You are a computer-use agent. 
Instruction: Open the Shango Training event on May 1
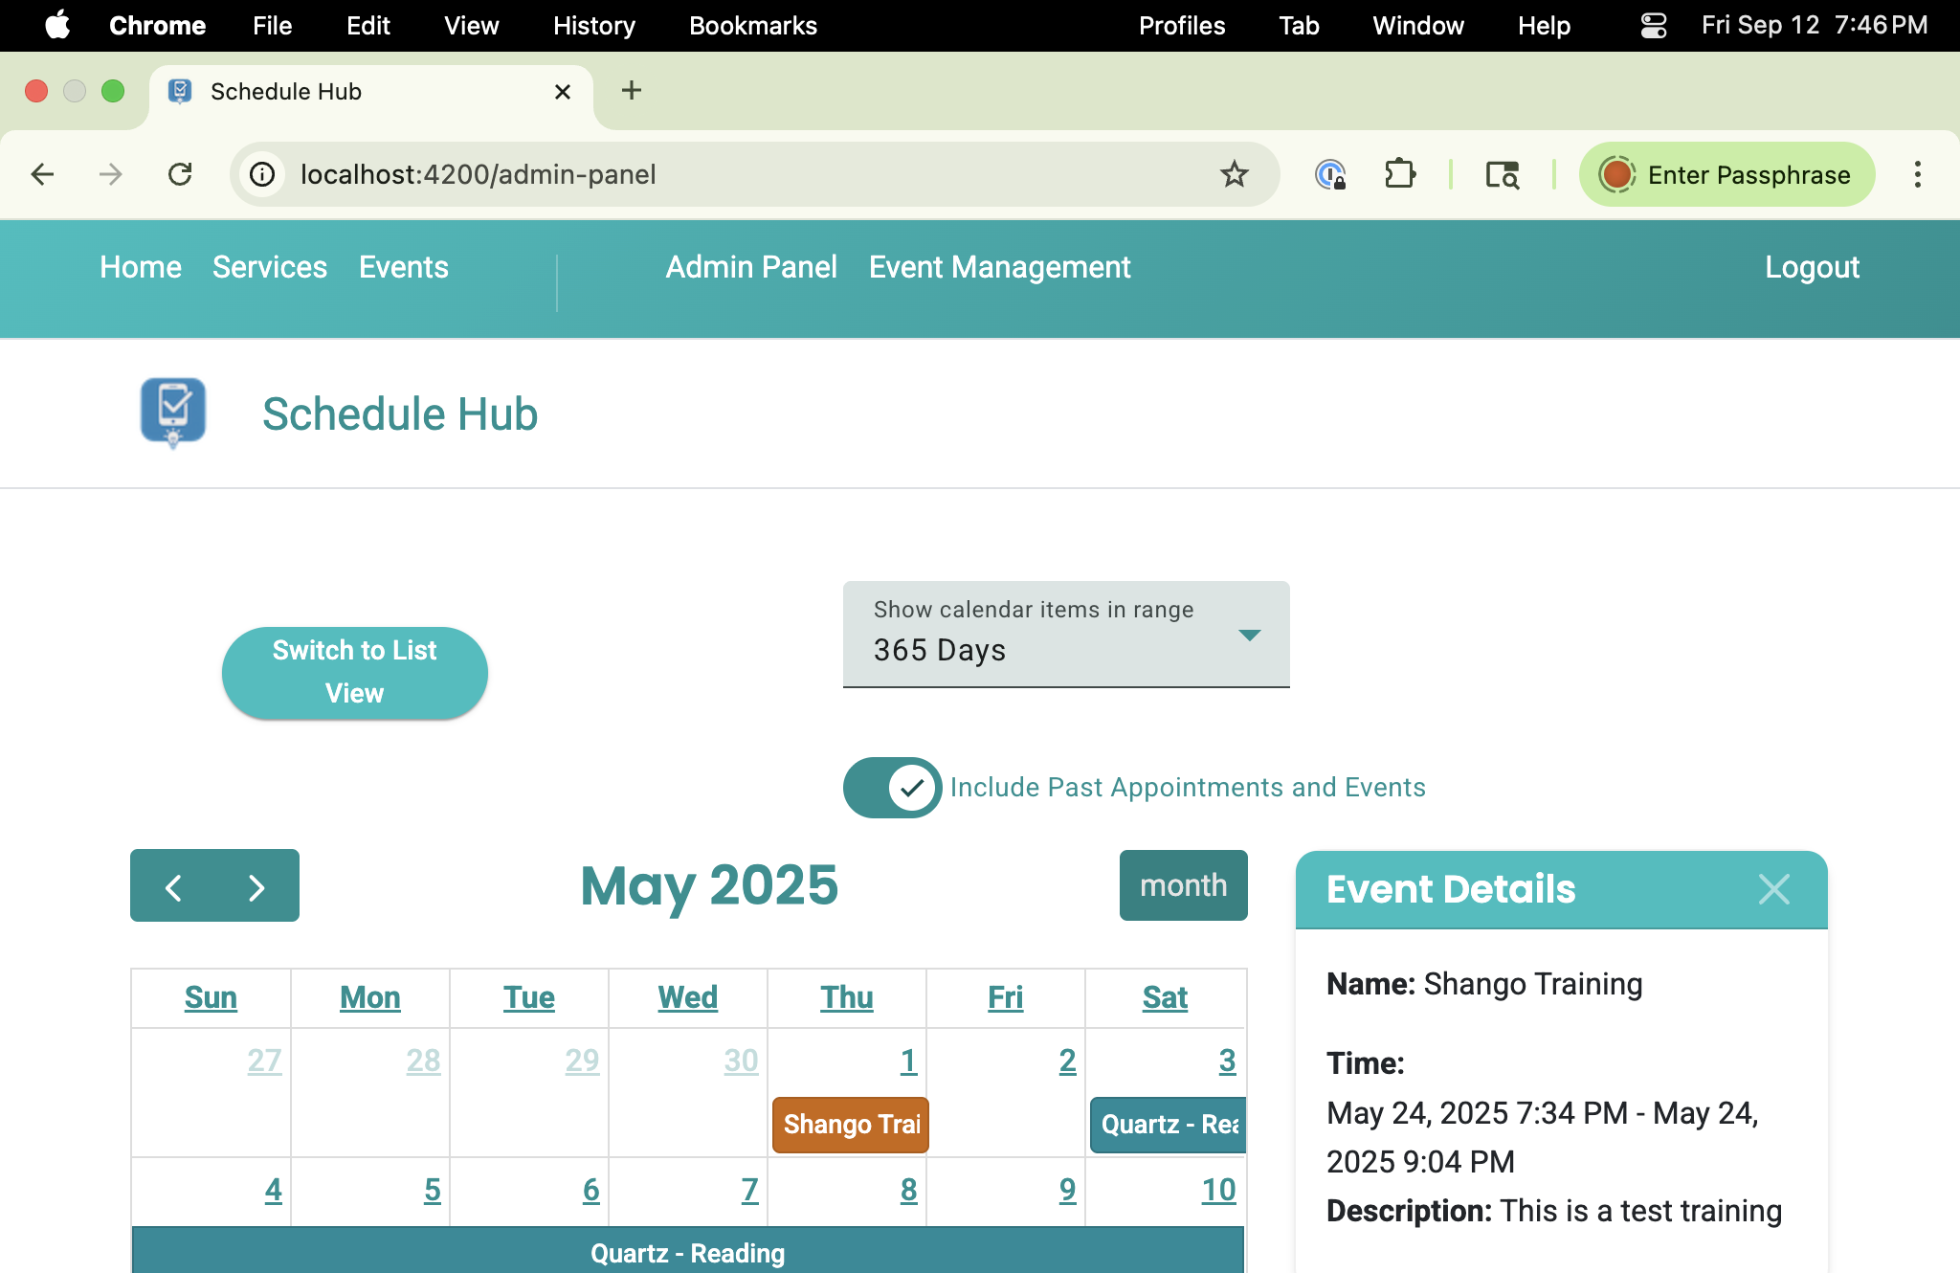pyautogui.click(x=849, y=1125)
